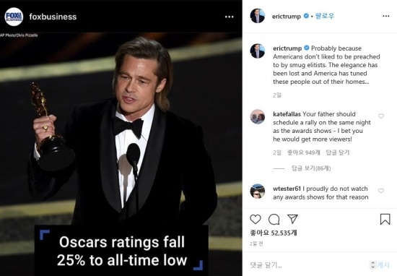Open comment bubble icon under post
The width and height of the screenshot is (397, 276).
274,219
